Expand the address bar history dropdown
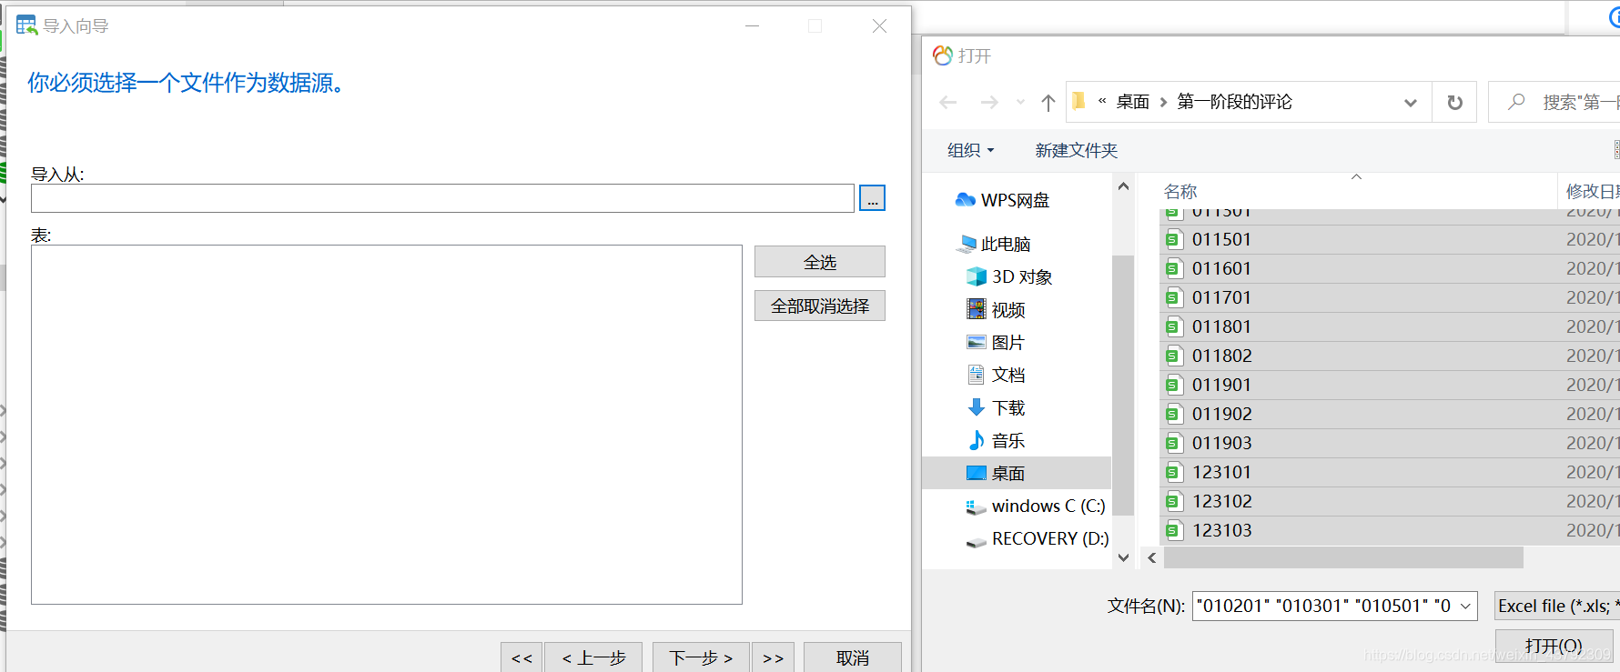This screenshot has height=672, width=1620. tap(1410, 102)
